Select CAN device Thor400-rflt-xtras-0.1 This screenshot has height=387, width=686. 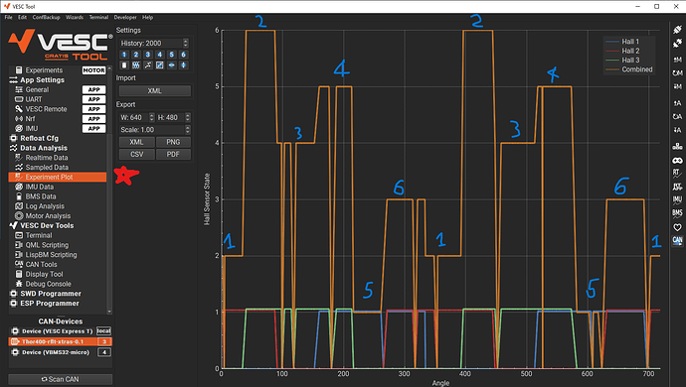(61, 341)
